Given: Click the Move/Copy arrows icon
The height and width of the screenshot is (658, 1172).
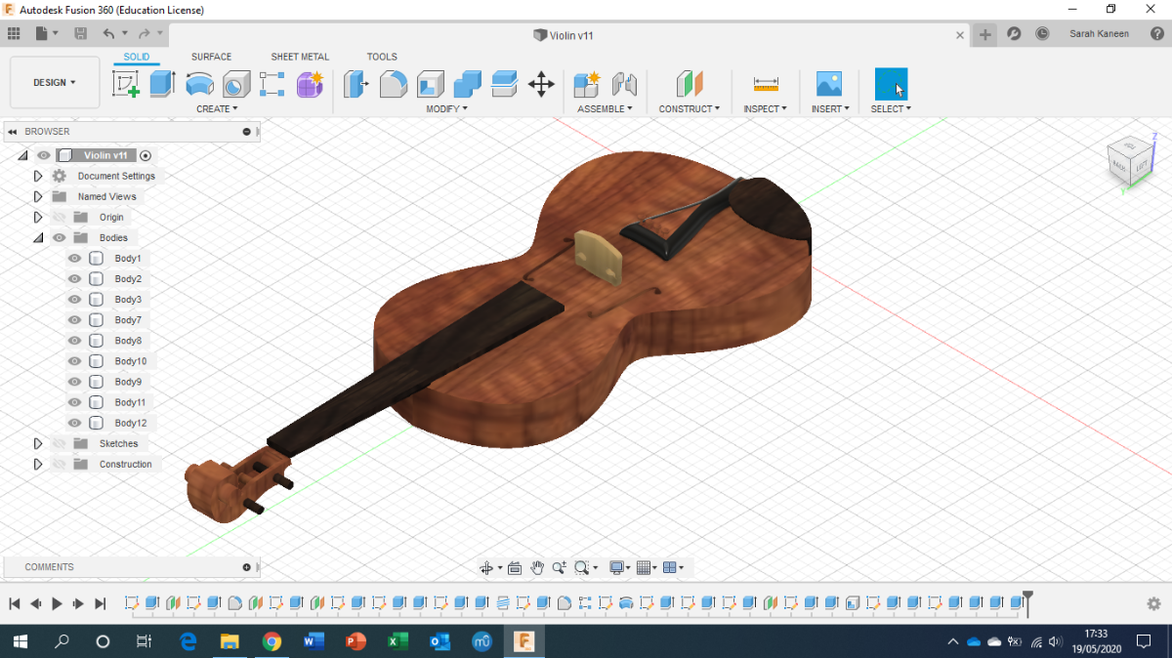Looking at the screenshot, I should point(541,84).
